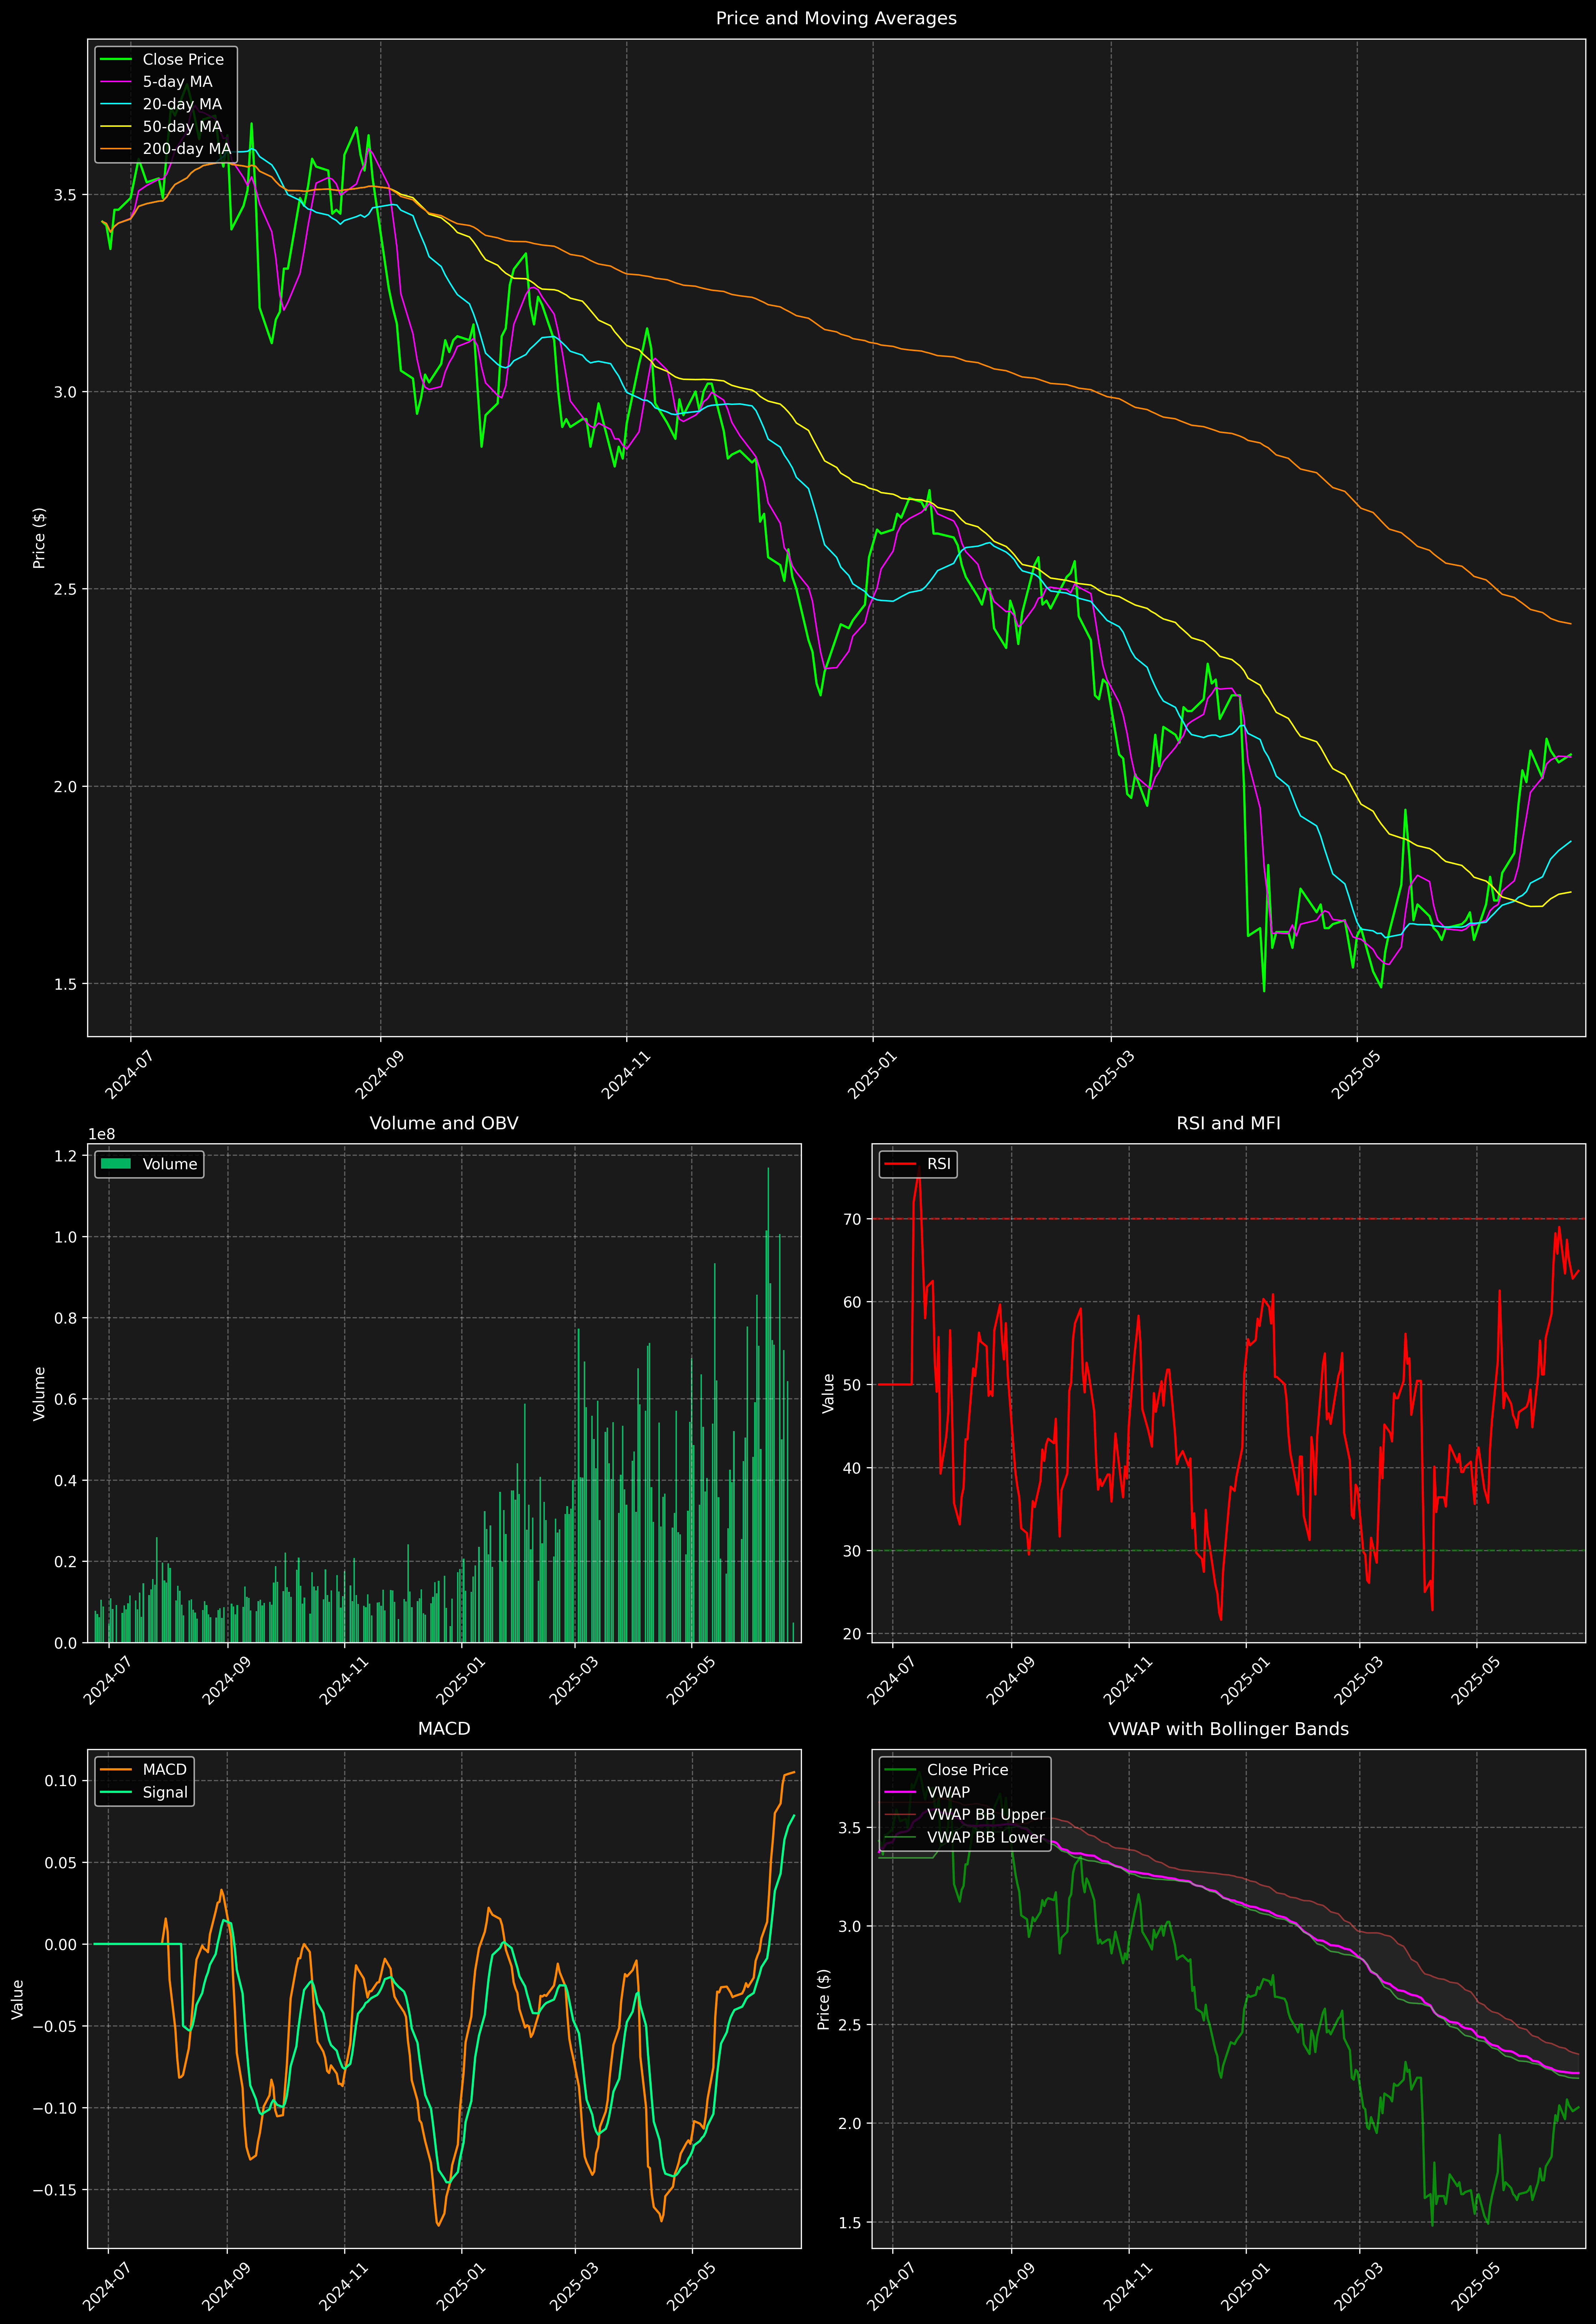Click the "MACD" chart title
The width and height of the screenshot is (1596, 2324).
pos(444,1729)
